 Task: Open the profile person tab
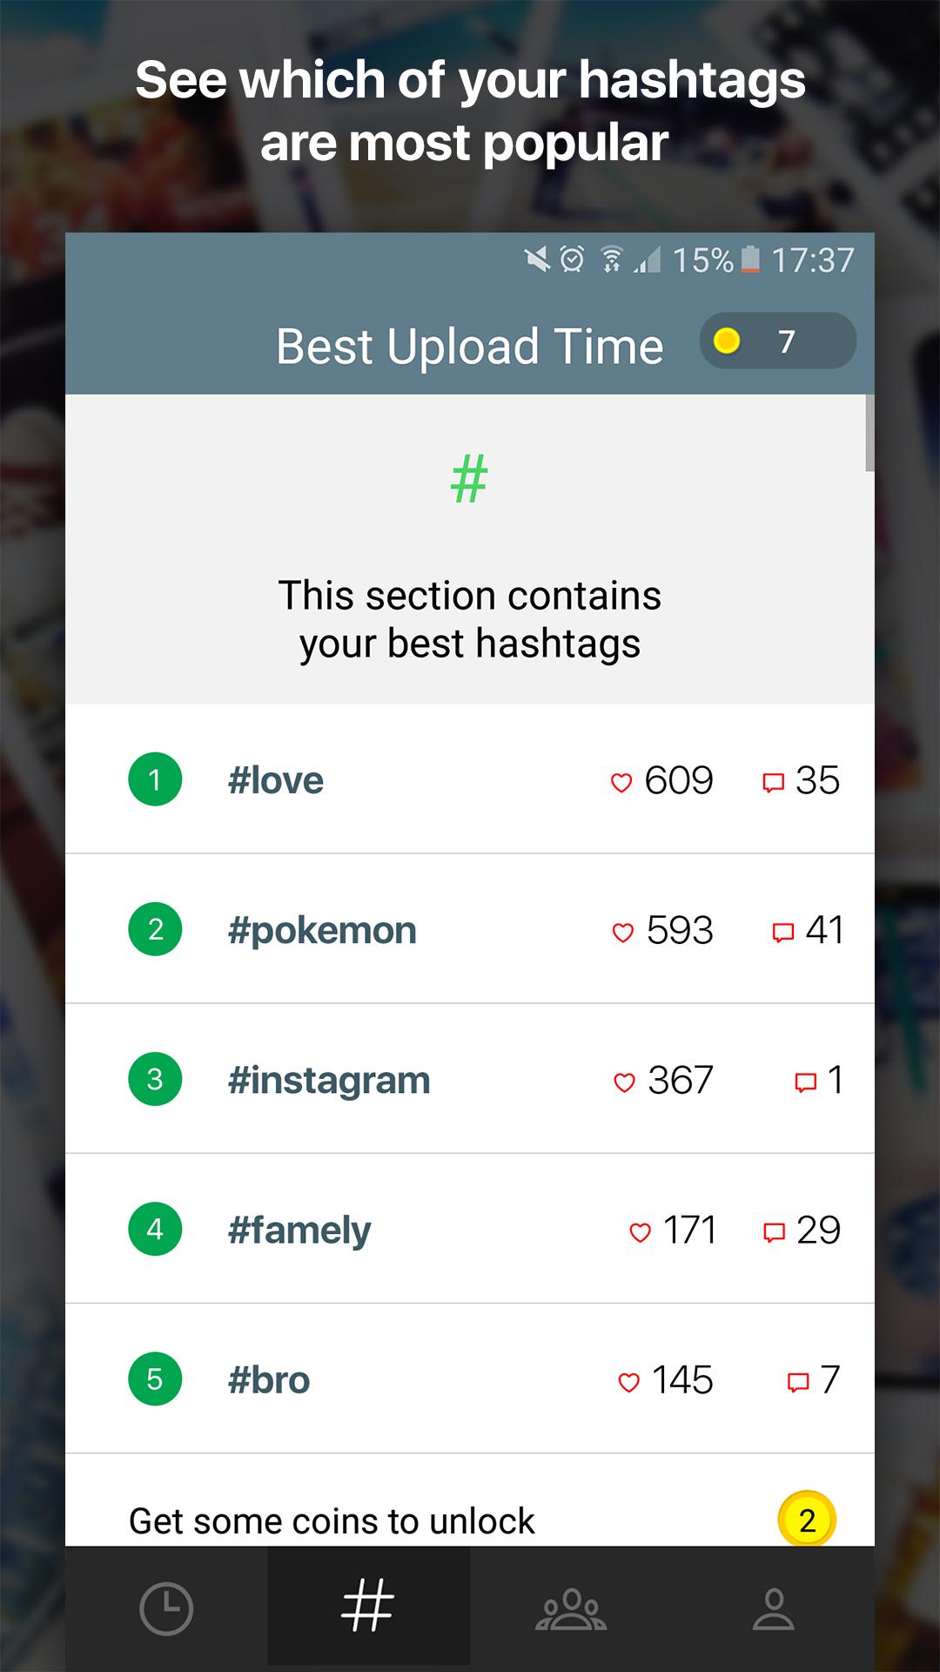(773, 1608)
